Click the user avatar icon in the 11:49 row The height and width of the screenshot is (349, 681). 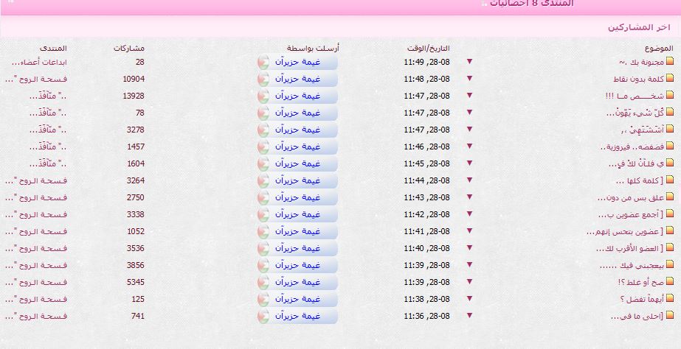pyautogui.click(x=263, y=63)
